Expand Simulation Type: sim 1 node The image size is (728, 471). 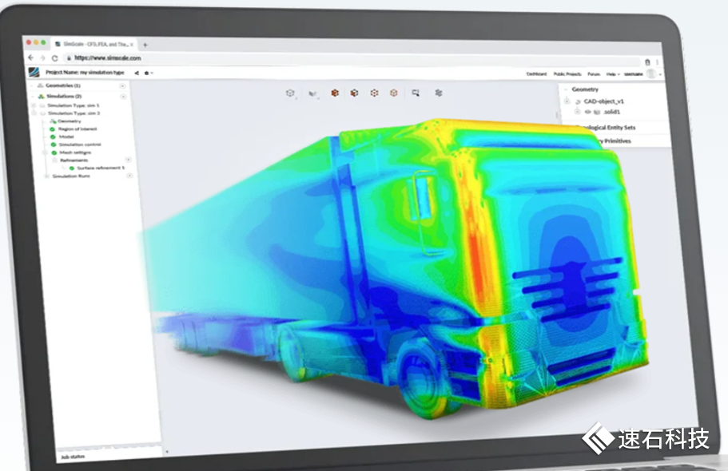pyautogui.click(x=35, y=105)
